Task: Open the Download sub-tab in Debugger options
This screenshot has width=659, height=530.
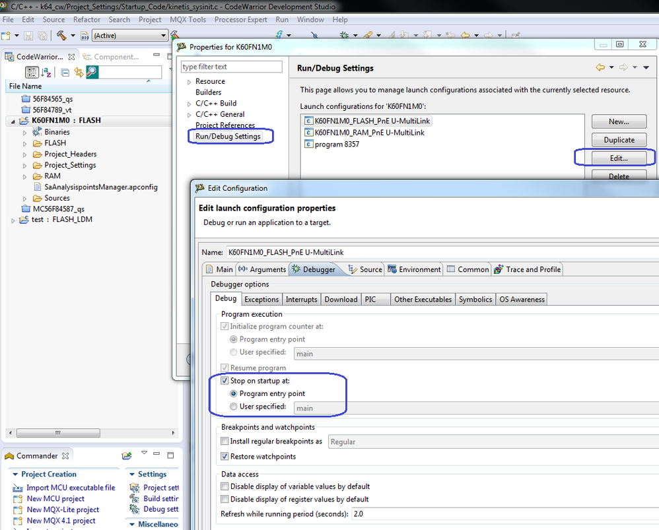Action: point(341,300)
